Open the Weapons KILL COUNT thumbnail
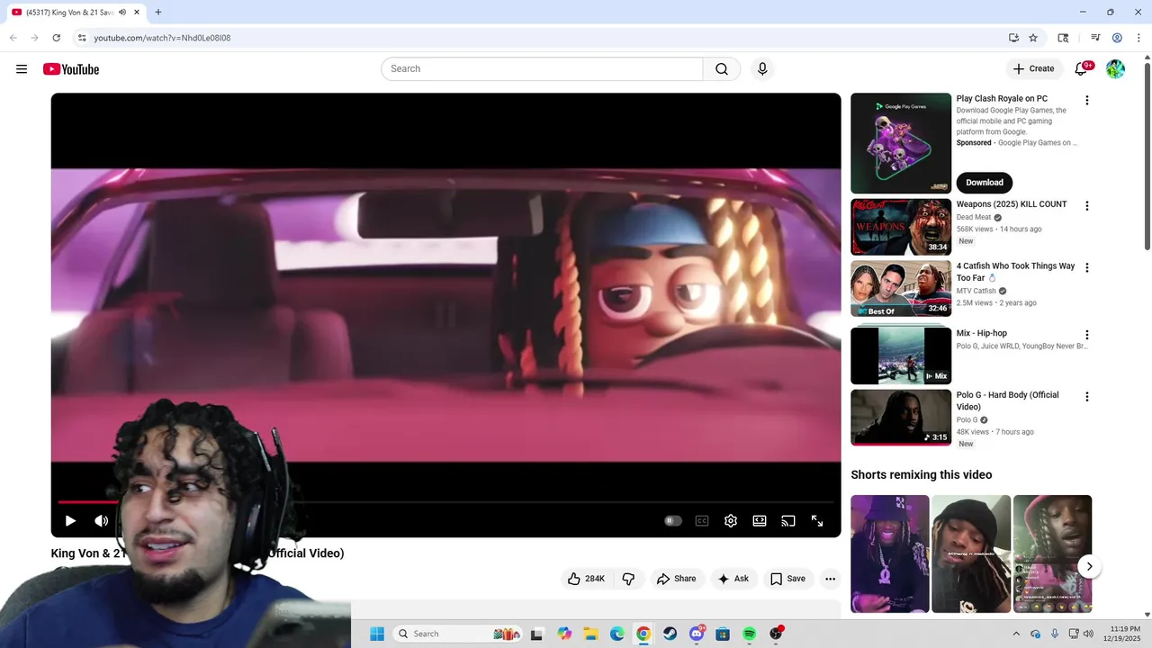The width and height of the screenshot is (1152, 648). (901, 227)
